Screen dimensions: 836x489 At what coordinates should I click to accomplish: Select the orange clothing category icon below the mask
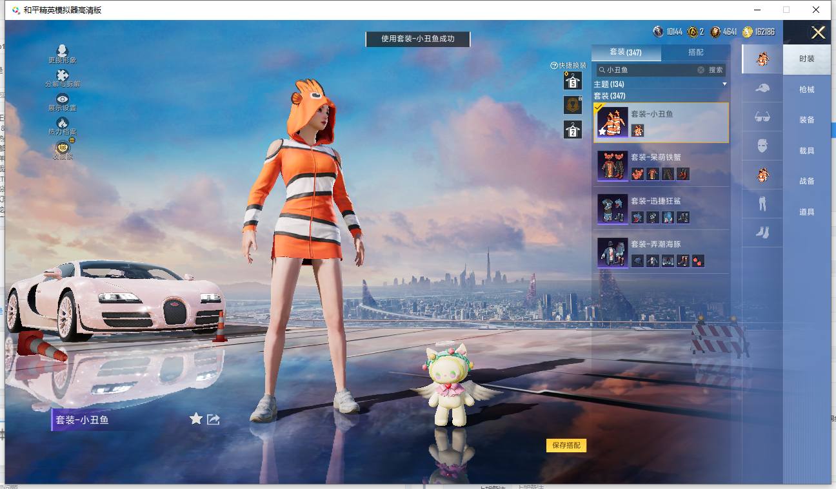[x=762, y=174]
